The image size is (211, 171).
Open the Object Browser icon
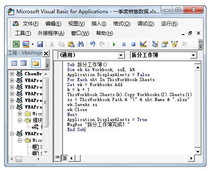(174, 44)
